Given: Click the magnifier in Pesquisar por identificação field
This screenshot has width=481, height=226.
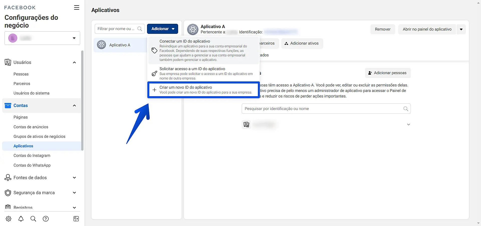Looking at the screenshot, I should 406,109.
